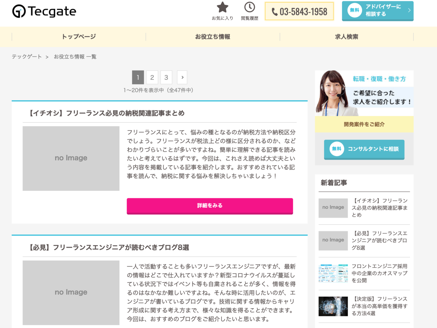The width and height of the screenshot is (437, 328).
Task: Click the pink 詳細をみる button
Action: tap(210, 206)
